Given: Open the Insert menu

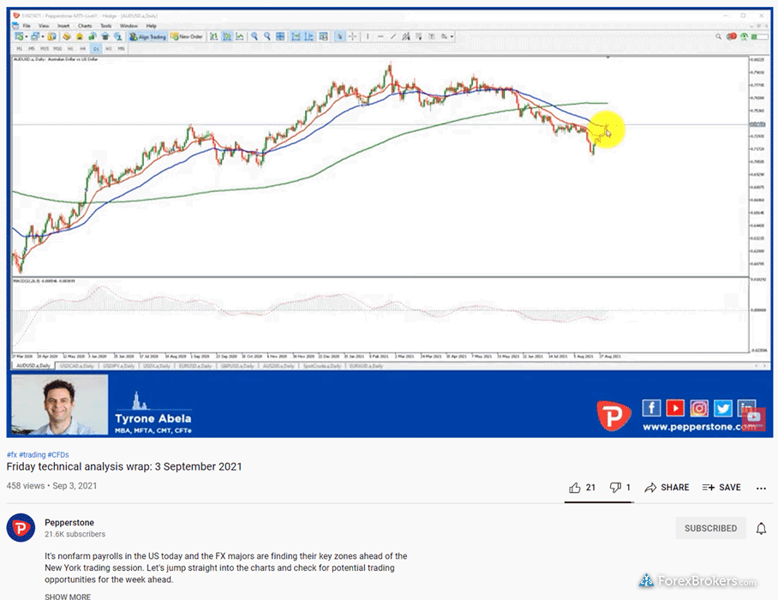Looking at the screenshot, I should pos(63,26).
